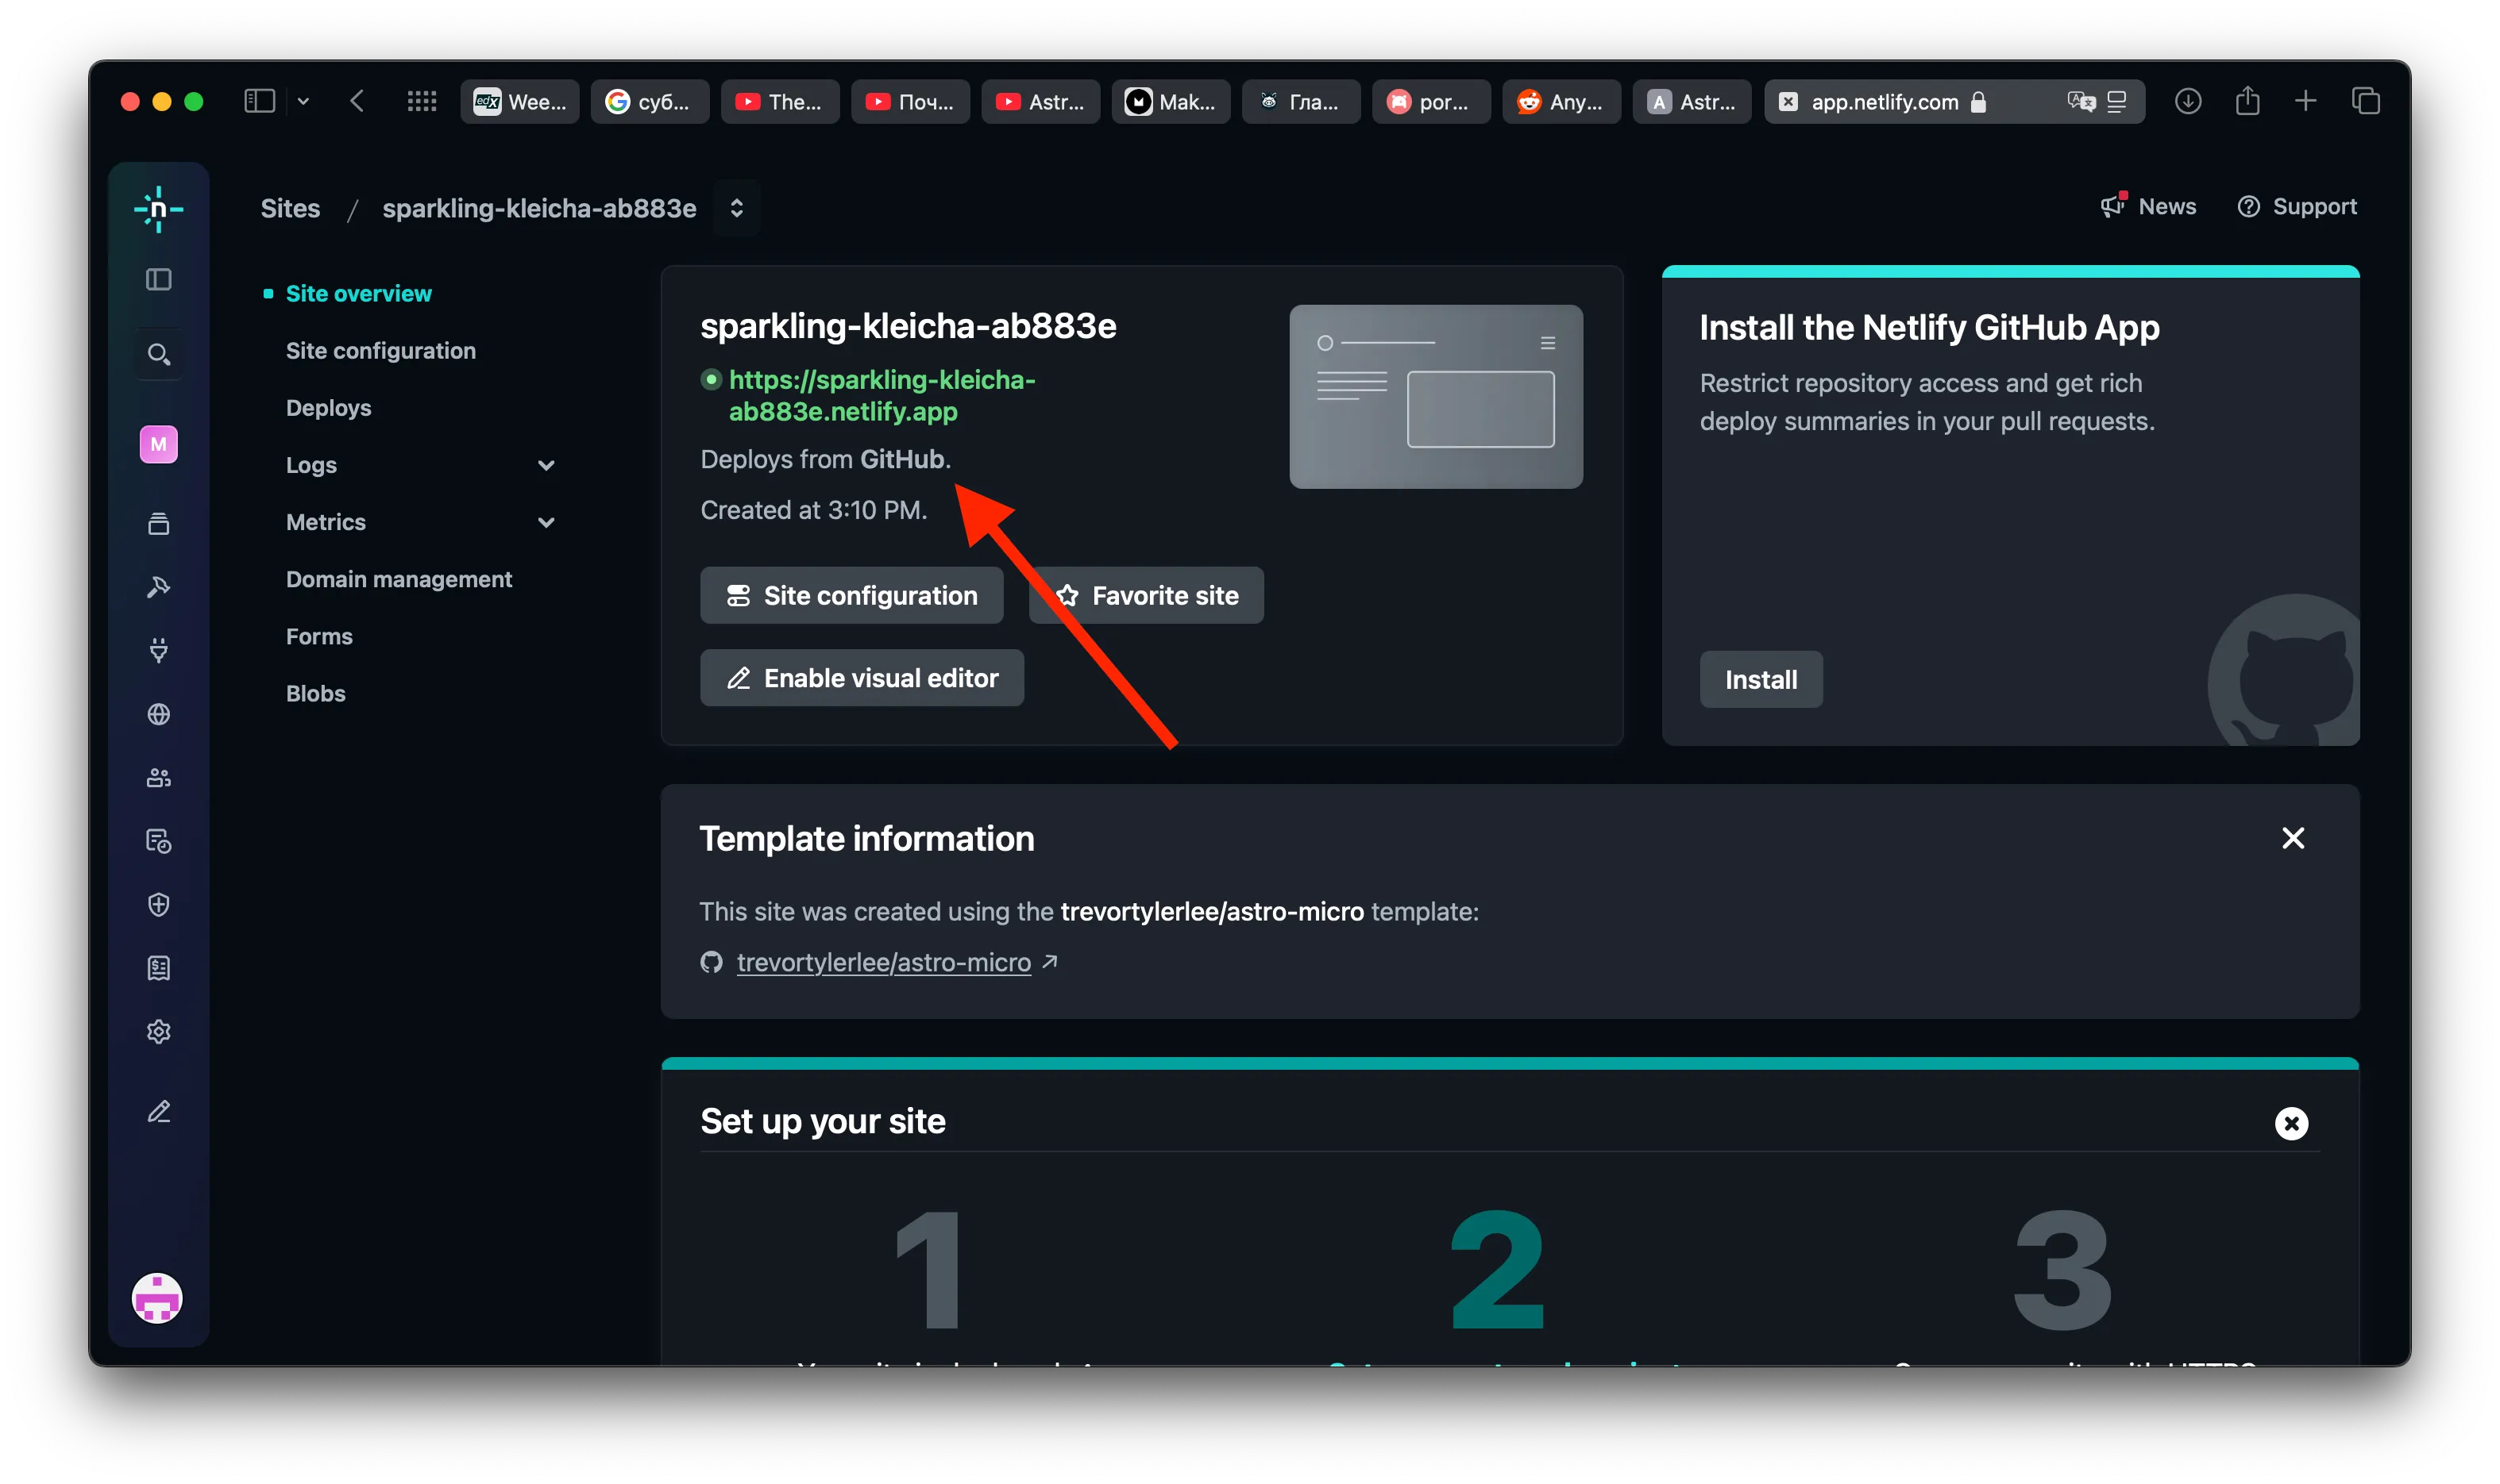
Task: Expand the Metrics submenu
Action: [546, 522]
